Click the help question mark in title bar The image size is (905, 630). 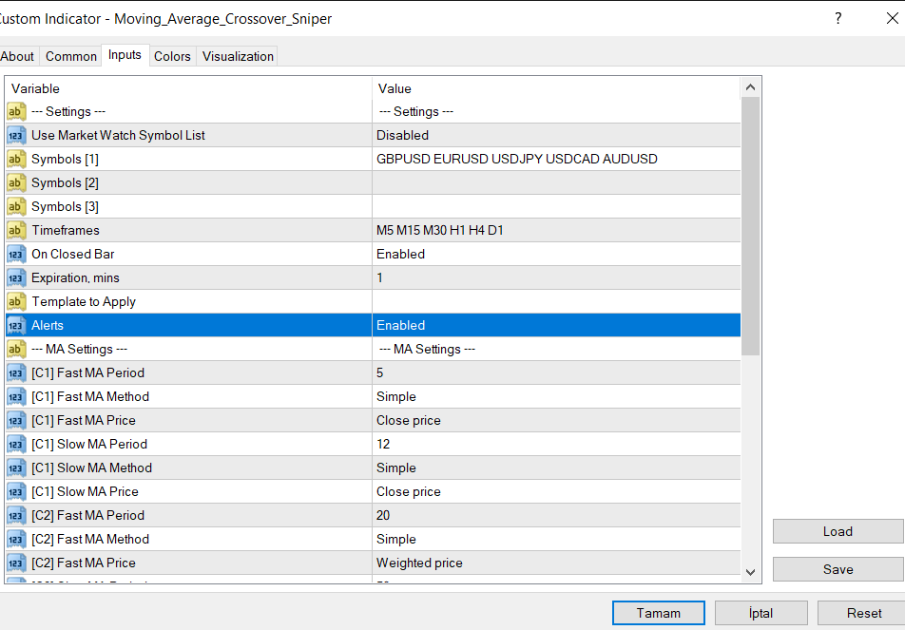point(838,18)
